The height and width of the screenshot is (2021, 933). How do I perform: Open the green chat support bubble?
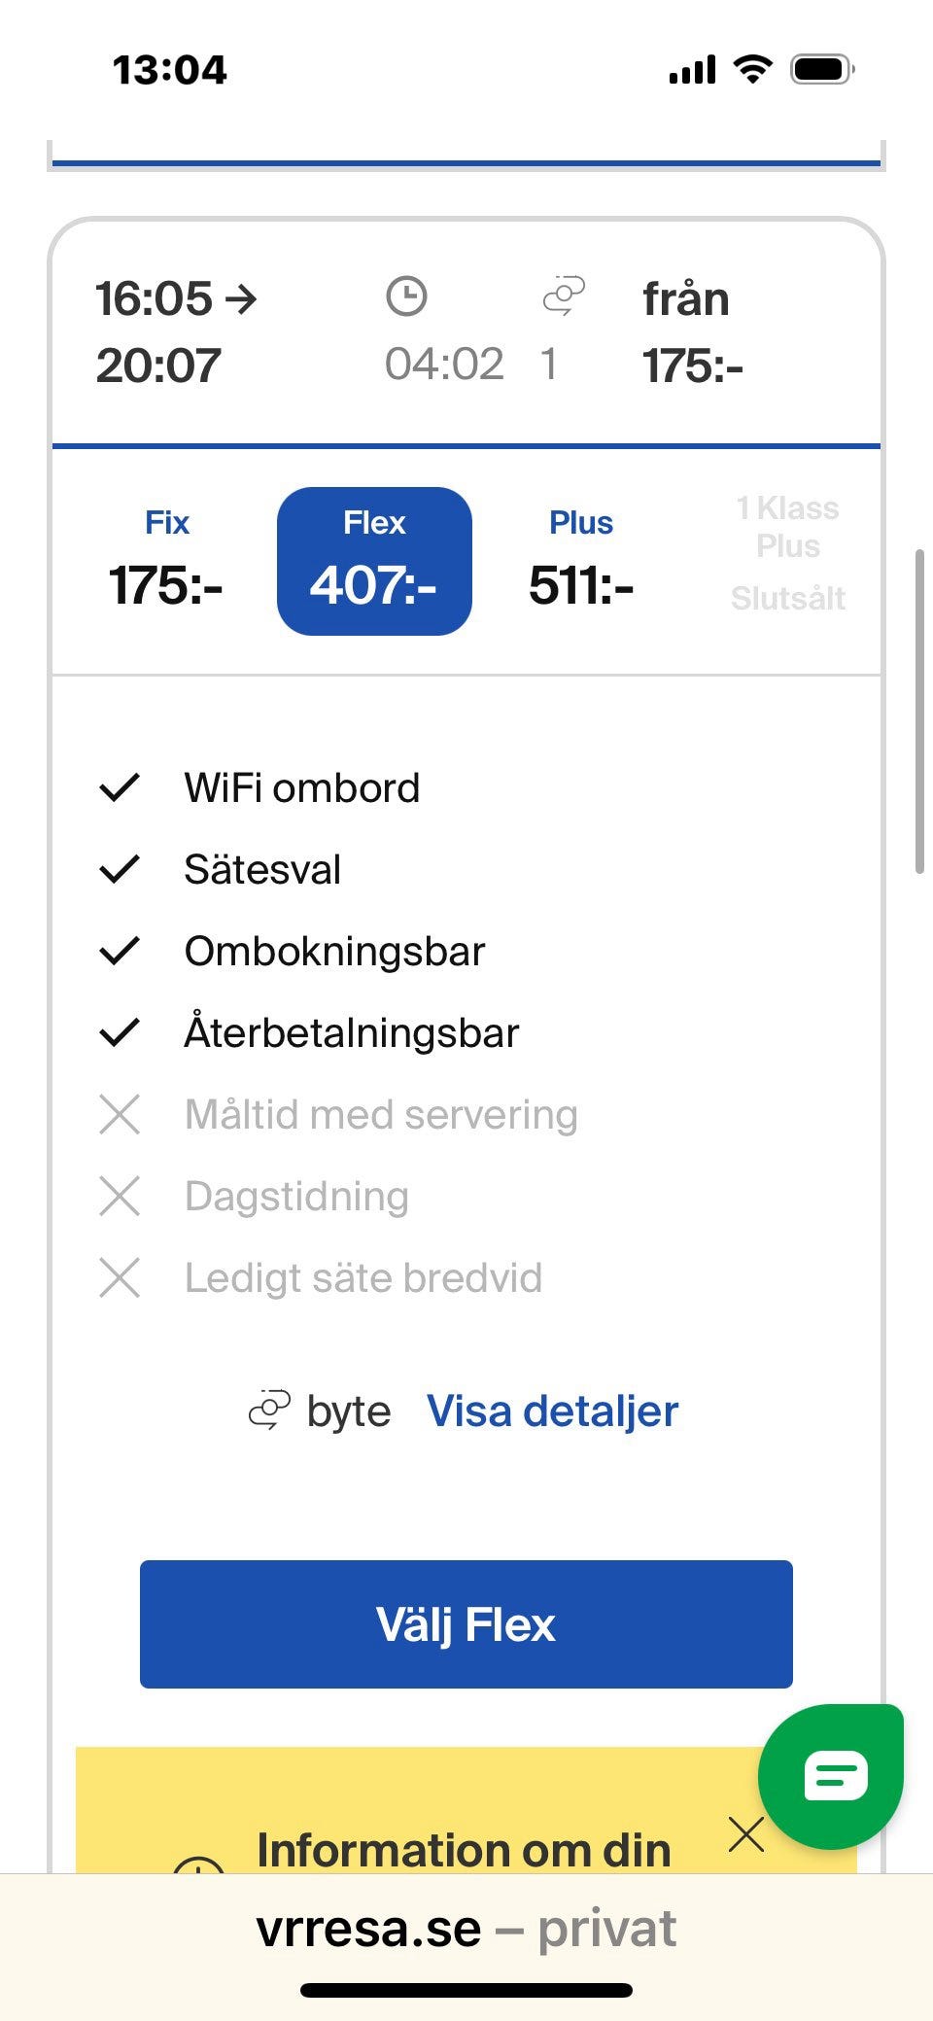point(832,1775)
